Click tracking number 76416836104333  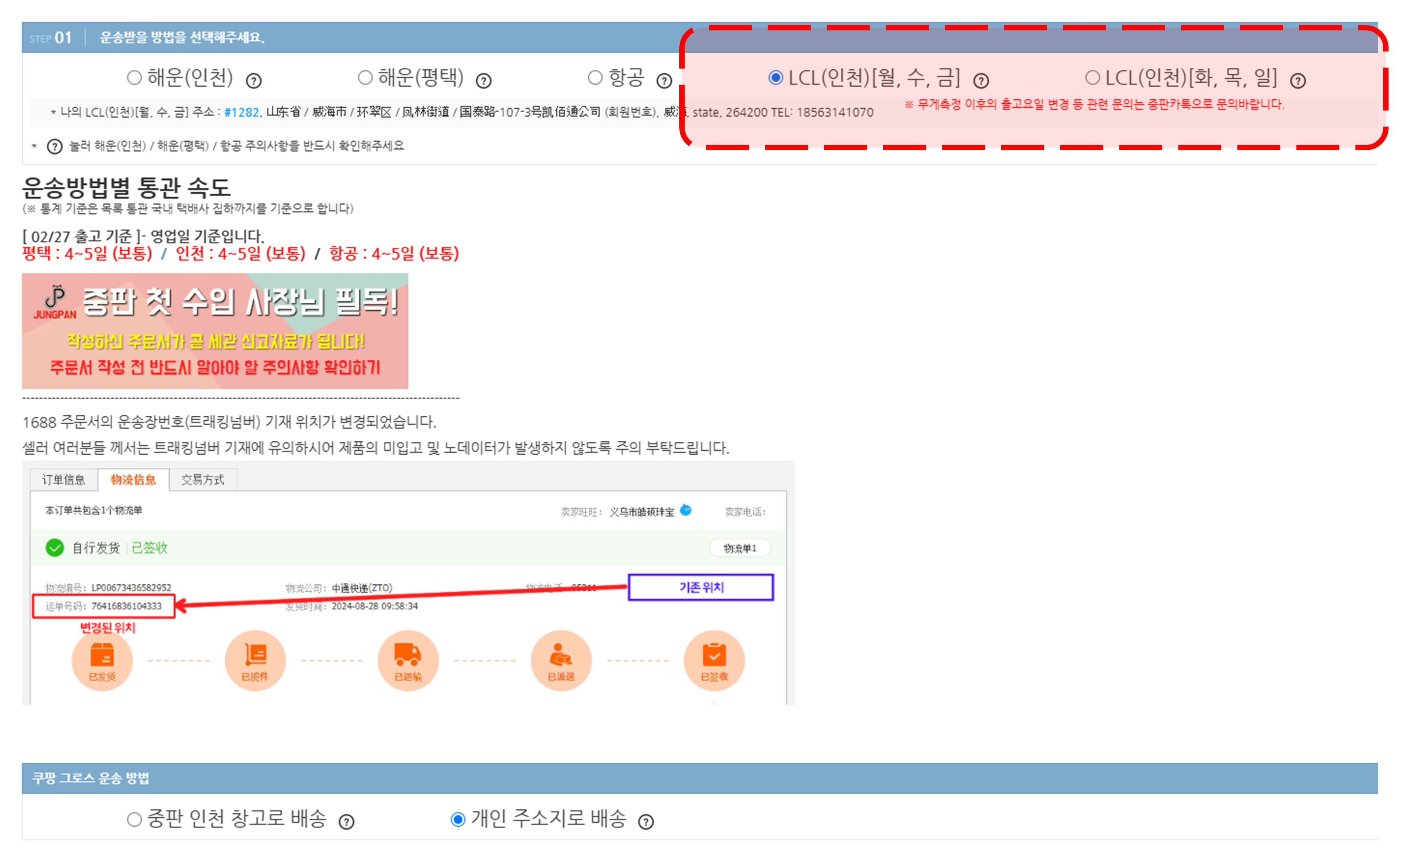click(127, 606)
